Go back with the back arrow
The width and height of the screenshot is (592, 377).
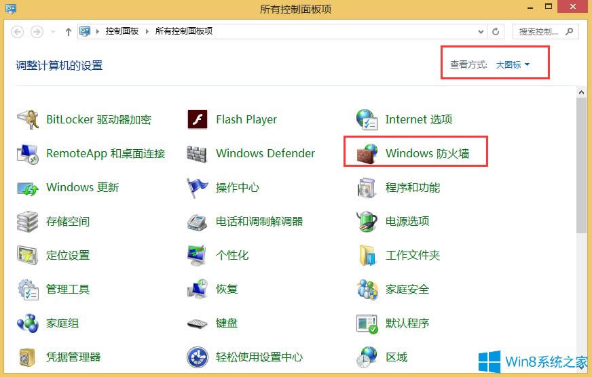[x=18, y=32]
